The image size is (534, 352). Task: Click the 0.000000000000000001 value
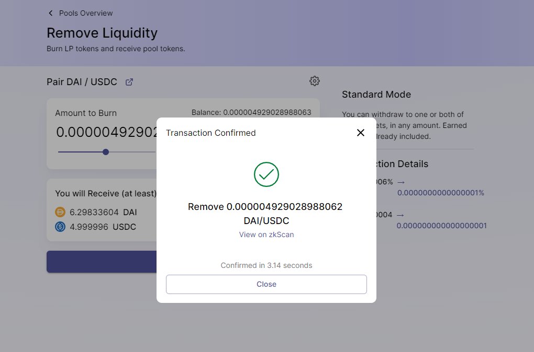(x=442, y=226)
